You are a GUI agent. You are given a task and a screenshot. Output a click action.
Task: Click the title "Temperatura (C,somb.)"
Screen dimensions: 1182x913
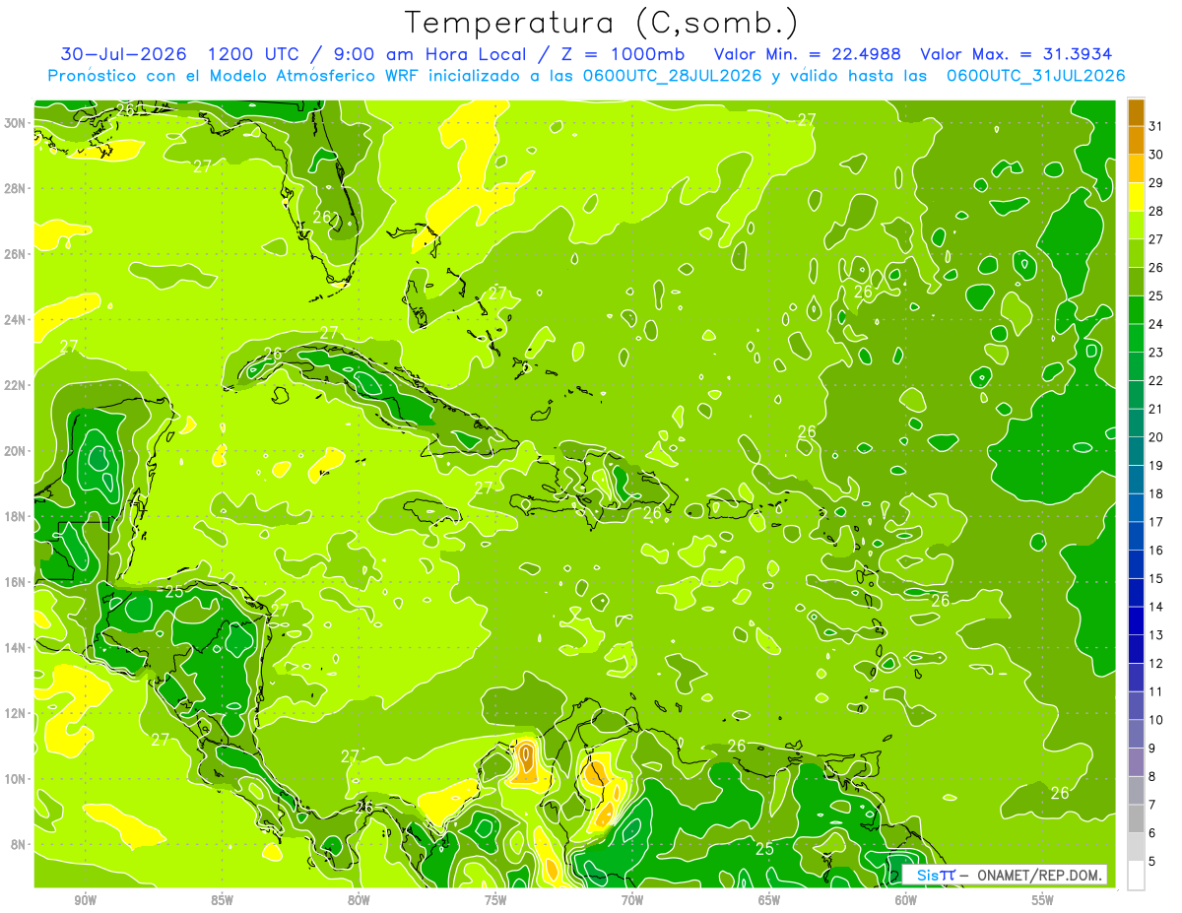[x=602, y=23]
